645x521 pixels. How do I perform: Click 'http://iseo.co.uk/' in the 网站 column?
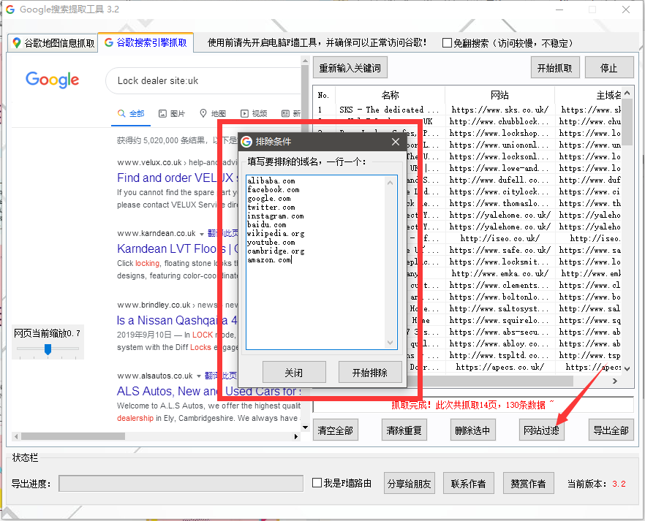click(x=499, y=239)
